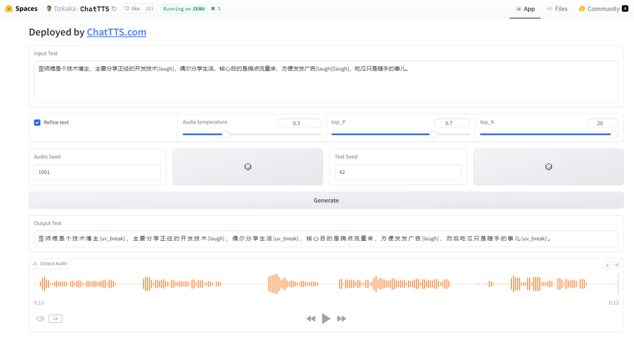The height and width of the screenshot is (338, 634).
Task: Click inside the Input Text box
Action: click(x=326, y=82)
